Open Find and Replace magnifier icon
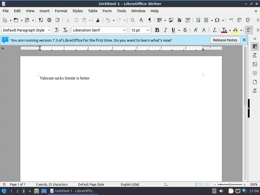This screenshot has width=260, height=195. coord(133,20)
